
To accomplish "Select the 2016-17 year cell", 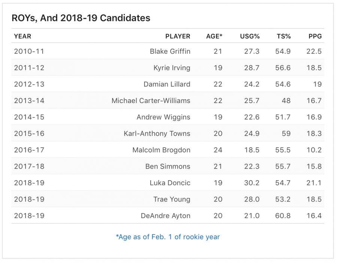I will [x=29, y=150].
